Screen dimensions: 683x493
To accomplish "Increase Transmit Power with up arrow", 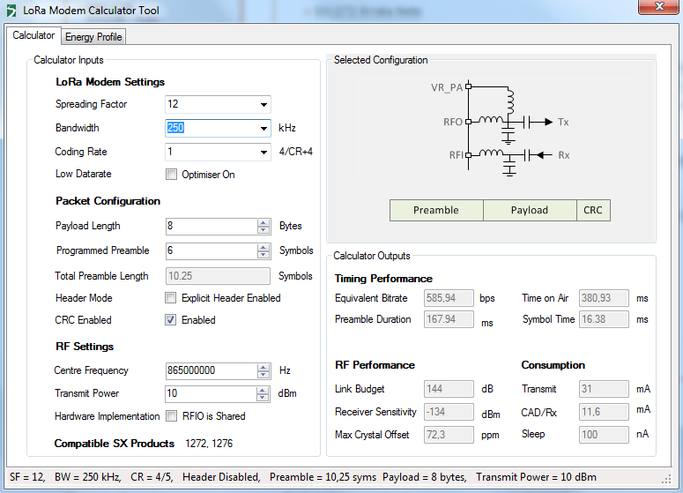I will 263,391.
